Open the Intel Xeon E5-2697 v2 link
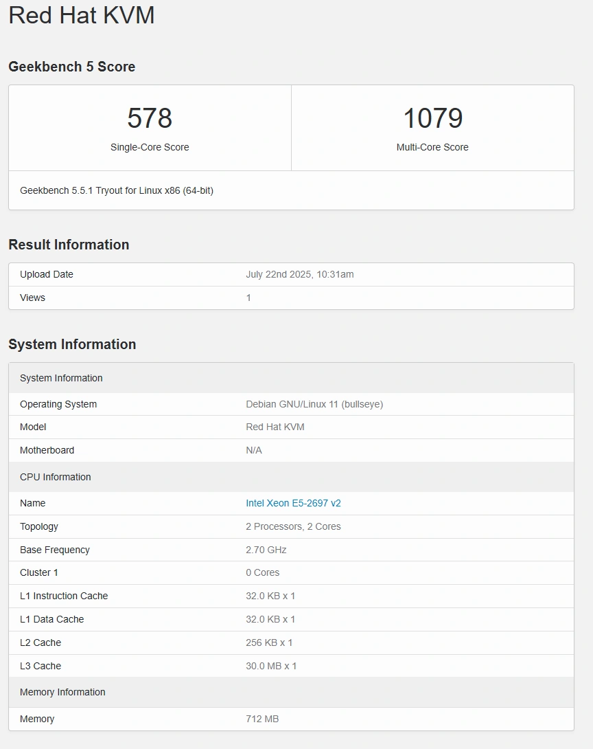Screen dimensions: 593x749 293,503
